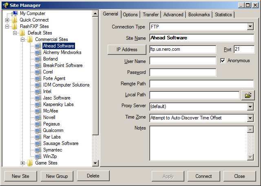Switch to the Transfer tab
Image resolution: width=261 pixels, height=186 pixels.
tap(150, 15)
